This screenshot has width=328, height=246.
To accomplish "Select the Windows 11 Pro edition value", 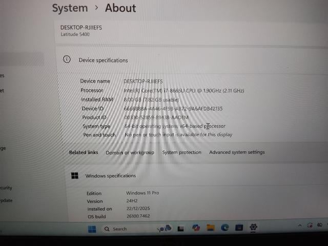I will pyautogui.click(x=142, y=193).
